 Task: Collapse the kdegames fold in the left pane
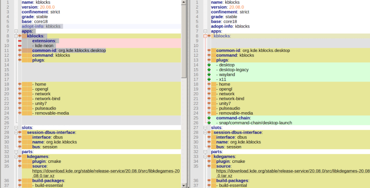coord(16,156)
